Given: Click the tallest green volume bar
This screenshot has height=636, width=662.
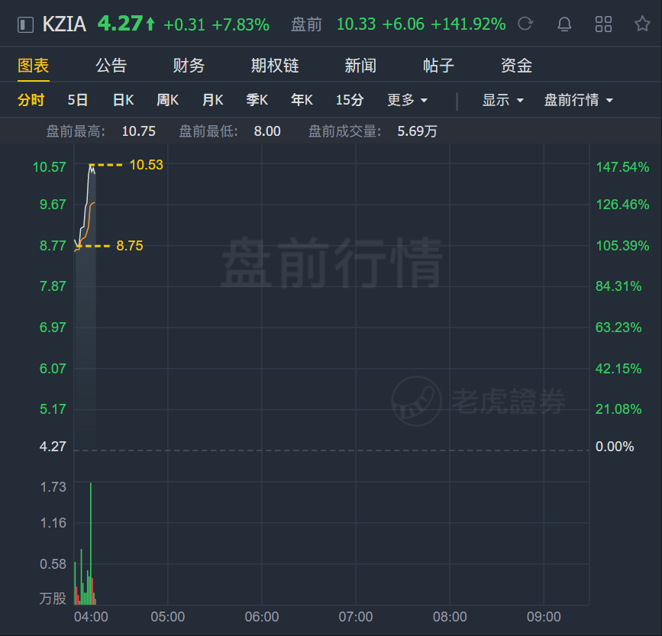Looking at the screenshot, I should pos(91,544).
